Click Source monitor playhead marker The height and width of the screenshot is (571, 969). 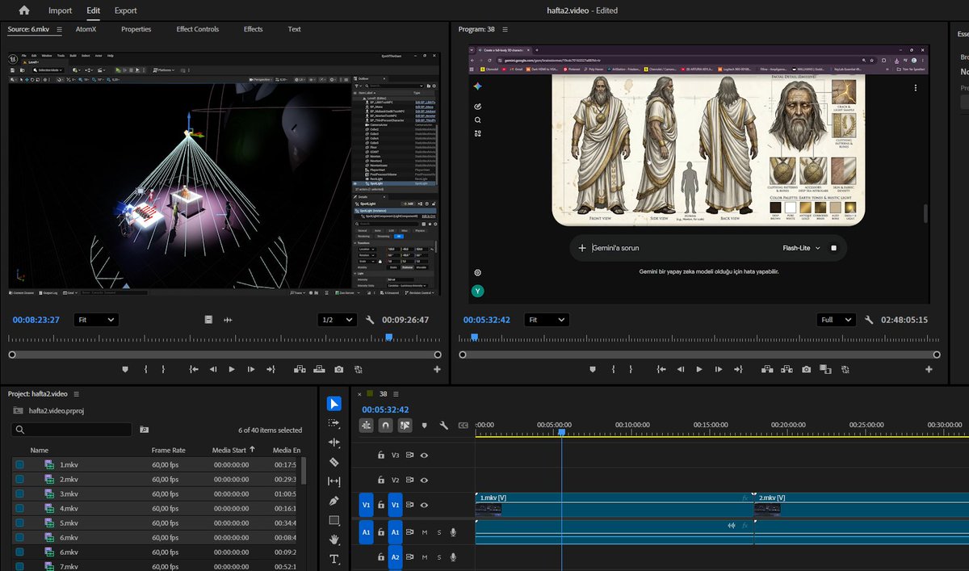(388, 337)
